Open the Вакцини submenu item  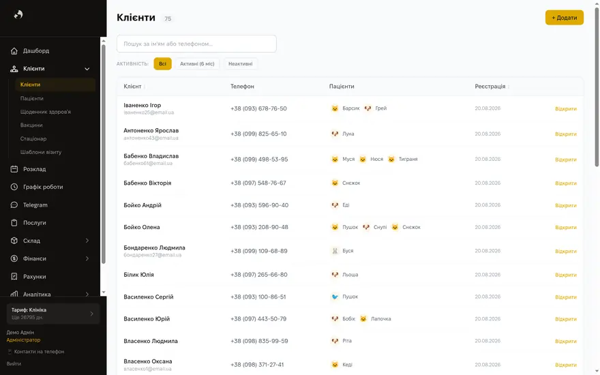tap(31, 125)
